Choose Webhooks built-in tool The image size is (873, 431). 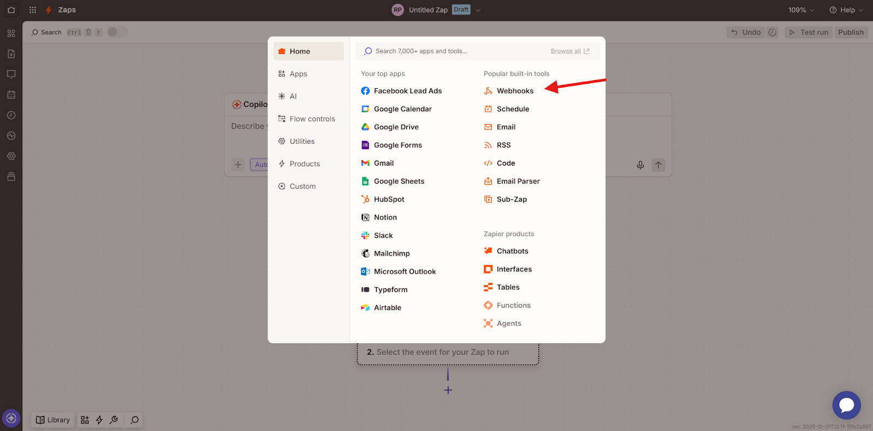click(509, 91)
